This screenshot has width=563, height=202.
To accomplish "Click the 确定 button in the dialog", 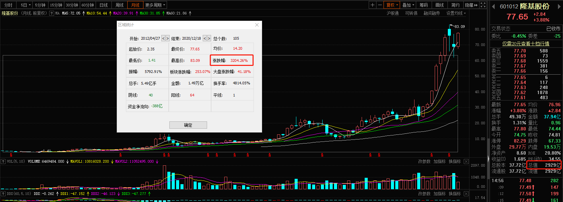I will [x=188, y=125].
